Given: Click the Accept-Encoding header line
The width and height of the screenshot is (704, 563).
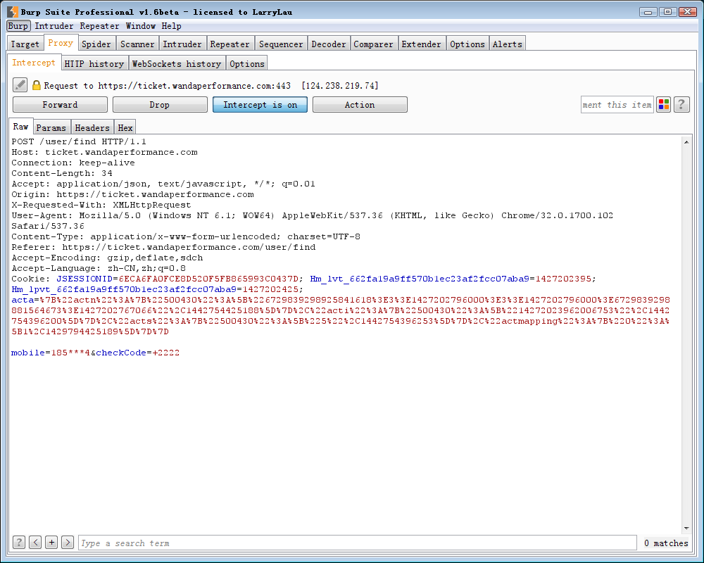Looking at the screenshot, I should [107, 258].
